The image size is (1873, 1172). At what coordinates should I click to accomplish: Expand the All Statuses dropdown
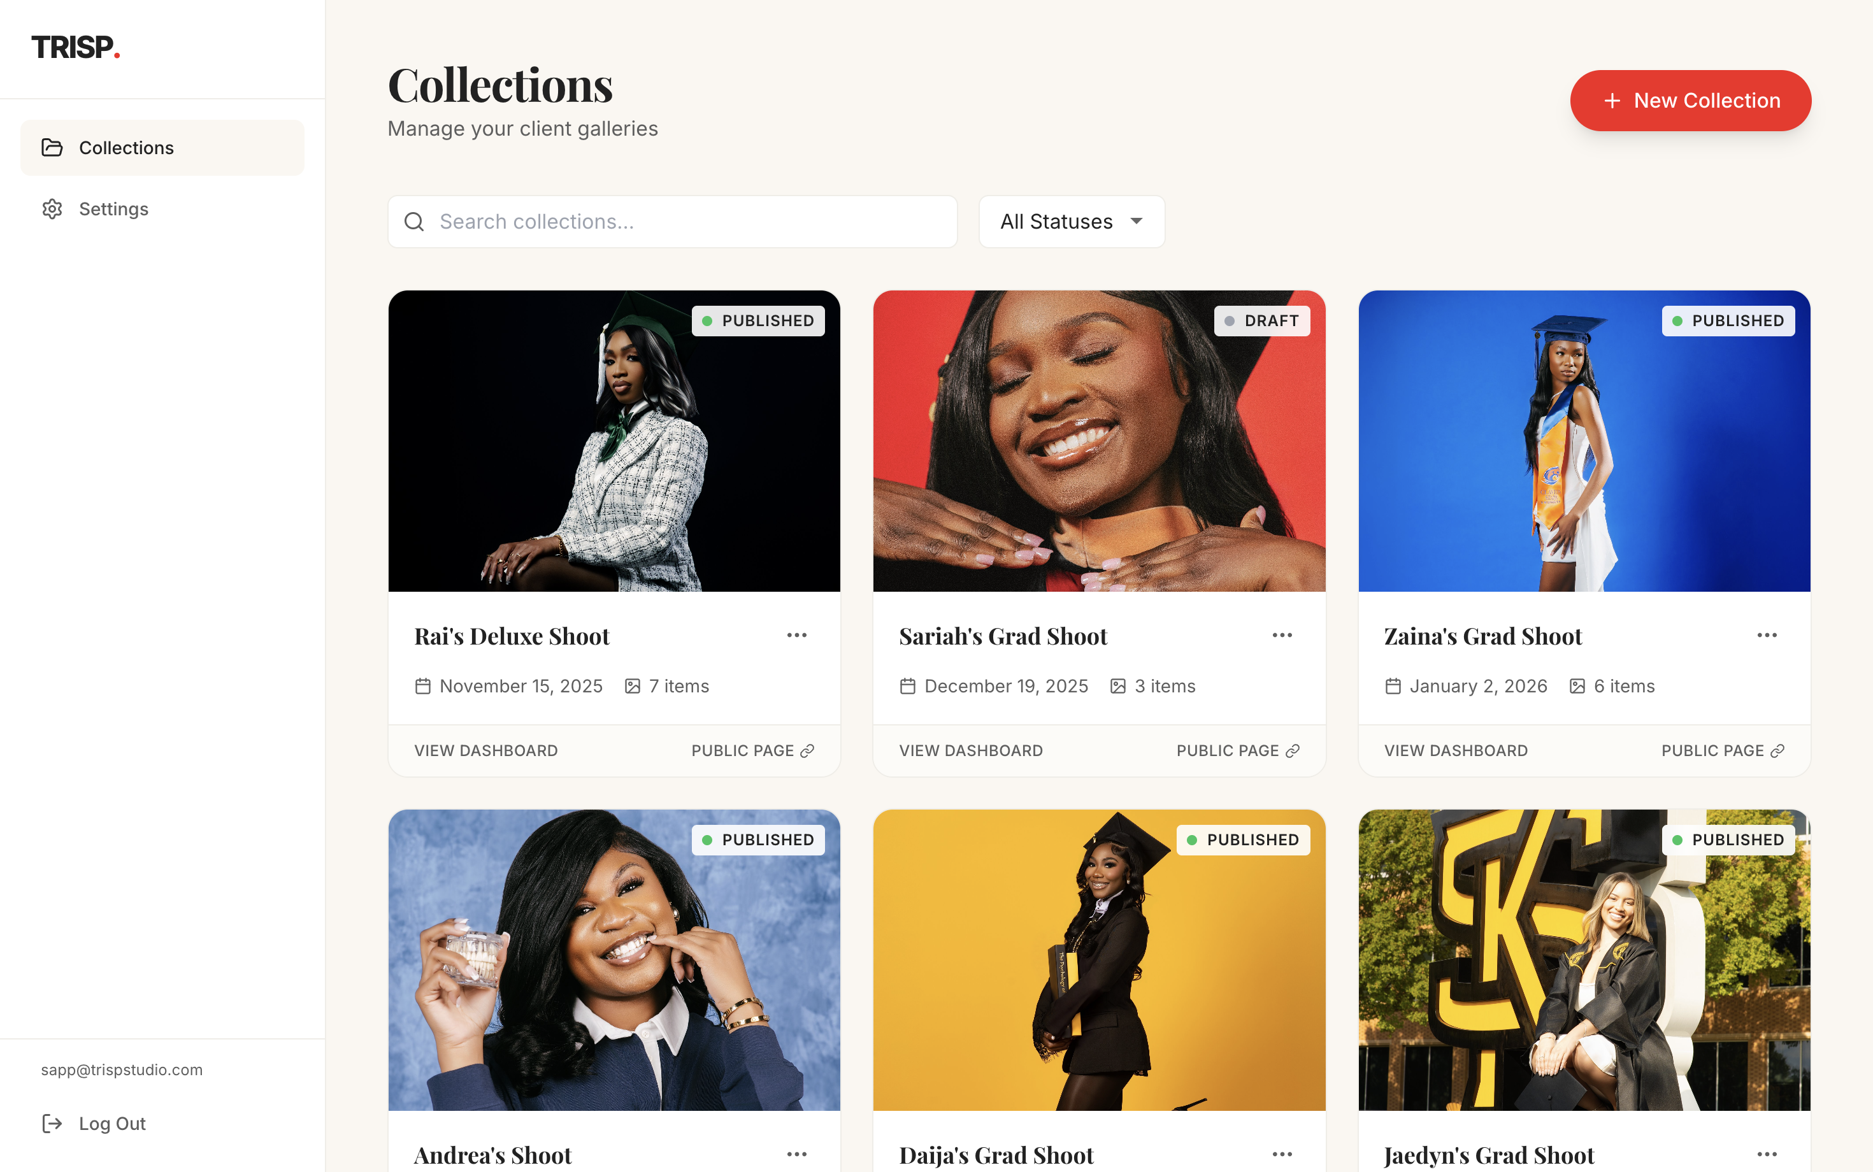[x=1072, y=222]
